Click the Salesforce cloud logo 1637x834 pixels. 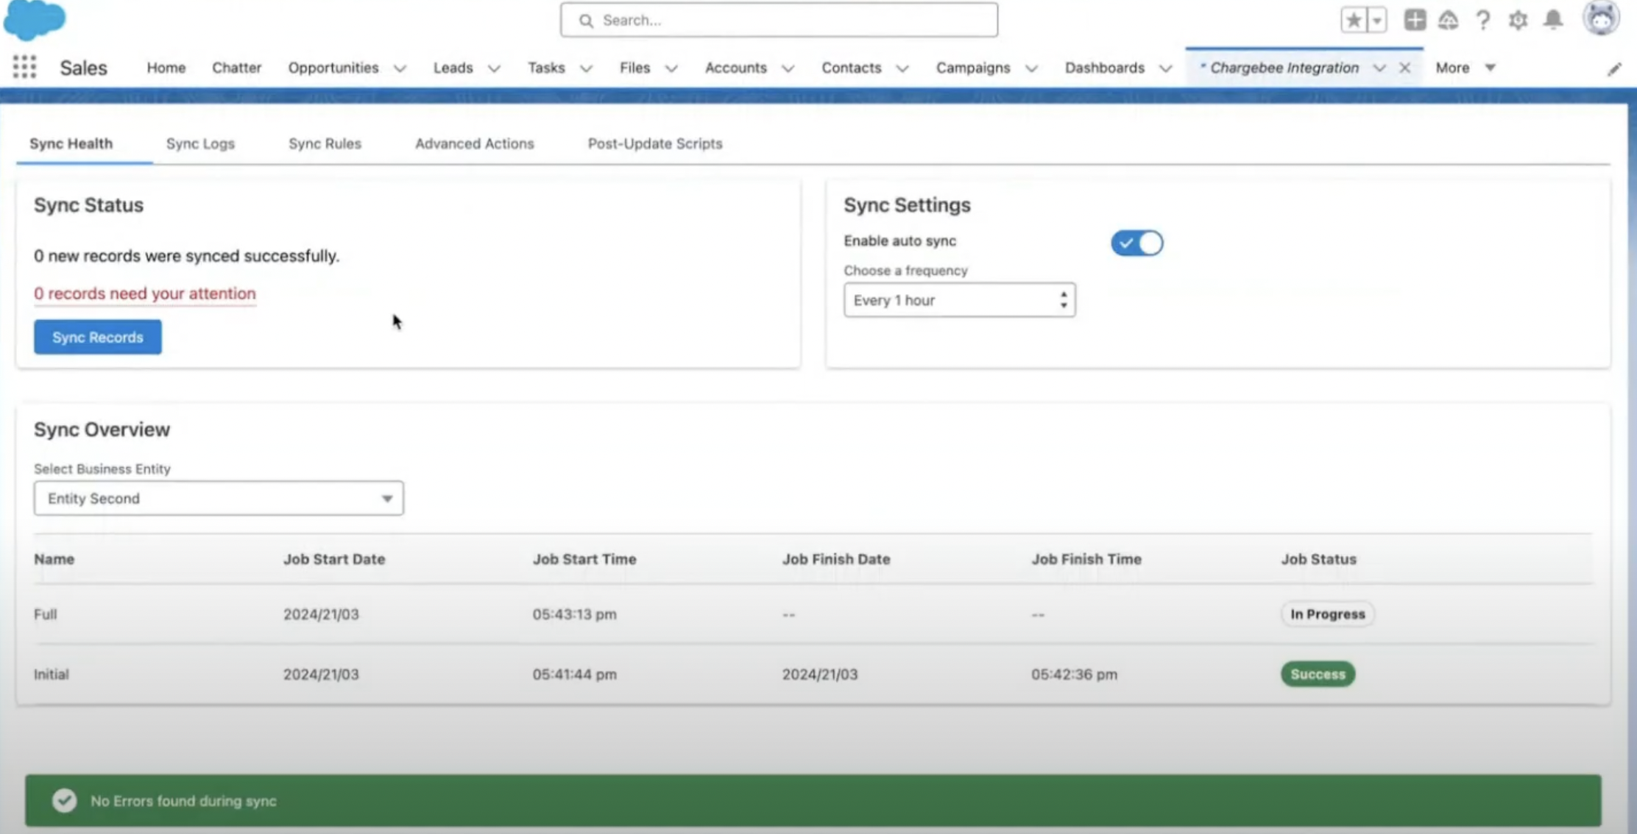(x=34, y=19)
